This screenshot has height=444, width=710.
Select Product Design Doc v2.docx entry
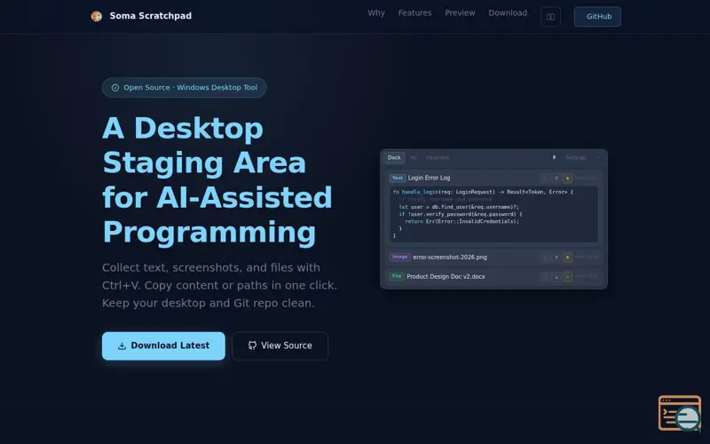[446, 276]
